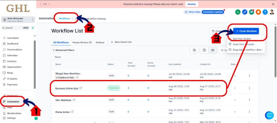The width and height of the screenshot is (277, 123).
Task: Click the megaphone announcements icon
Action: 251,12
